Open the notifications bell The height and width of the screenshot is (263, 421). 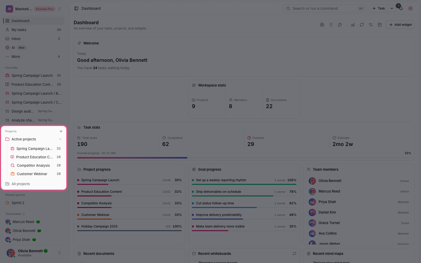401,8
